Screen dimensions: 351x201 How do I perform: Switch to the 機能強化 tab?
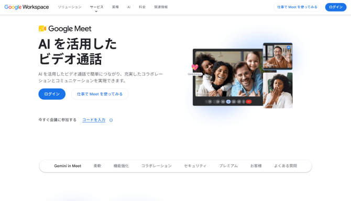coord(121,166)
